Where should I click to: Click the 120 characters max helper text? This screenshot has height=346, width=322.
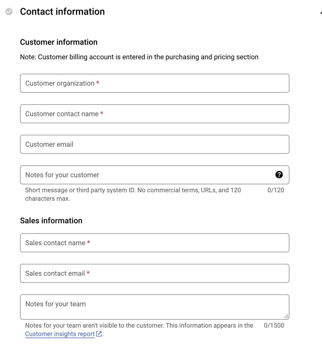(133, 194)
